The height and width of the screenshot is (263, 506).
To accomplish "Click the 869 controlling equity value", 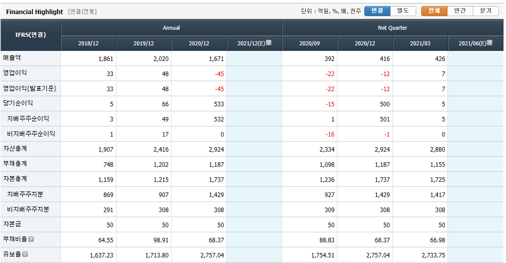I will pos(108,195).
